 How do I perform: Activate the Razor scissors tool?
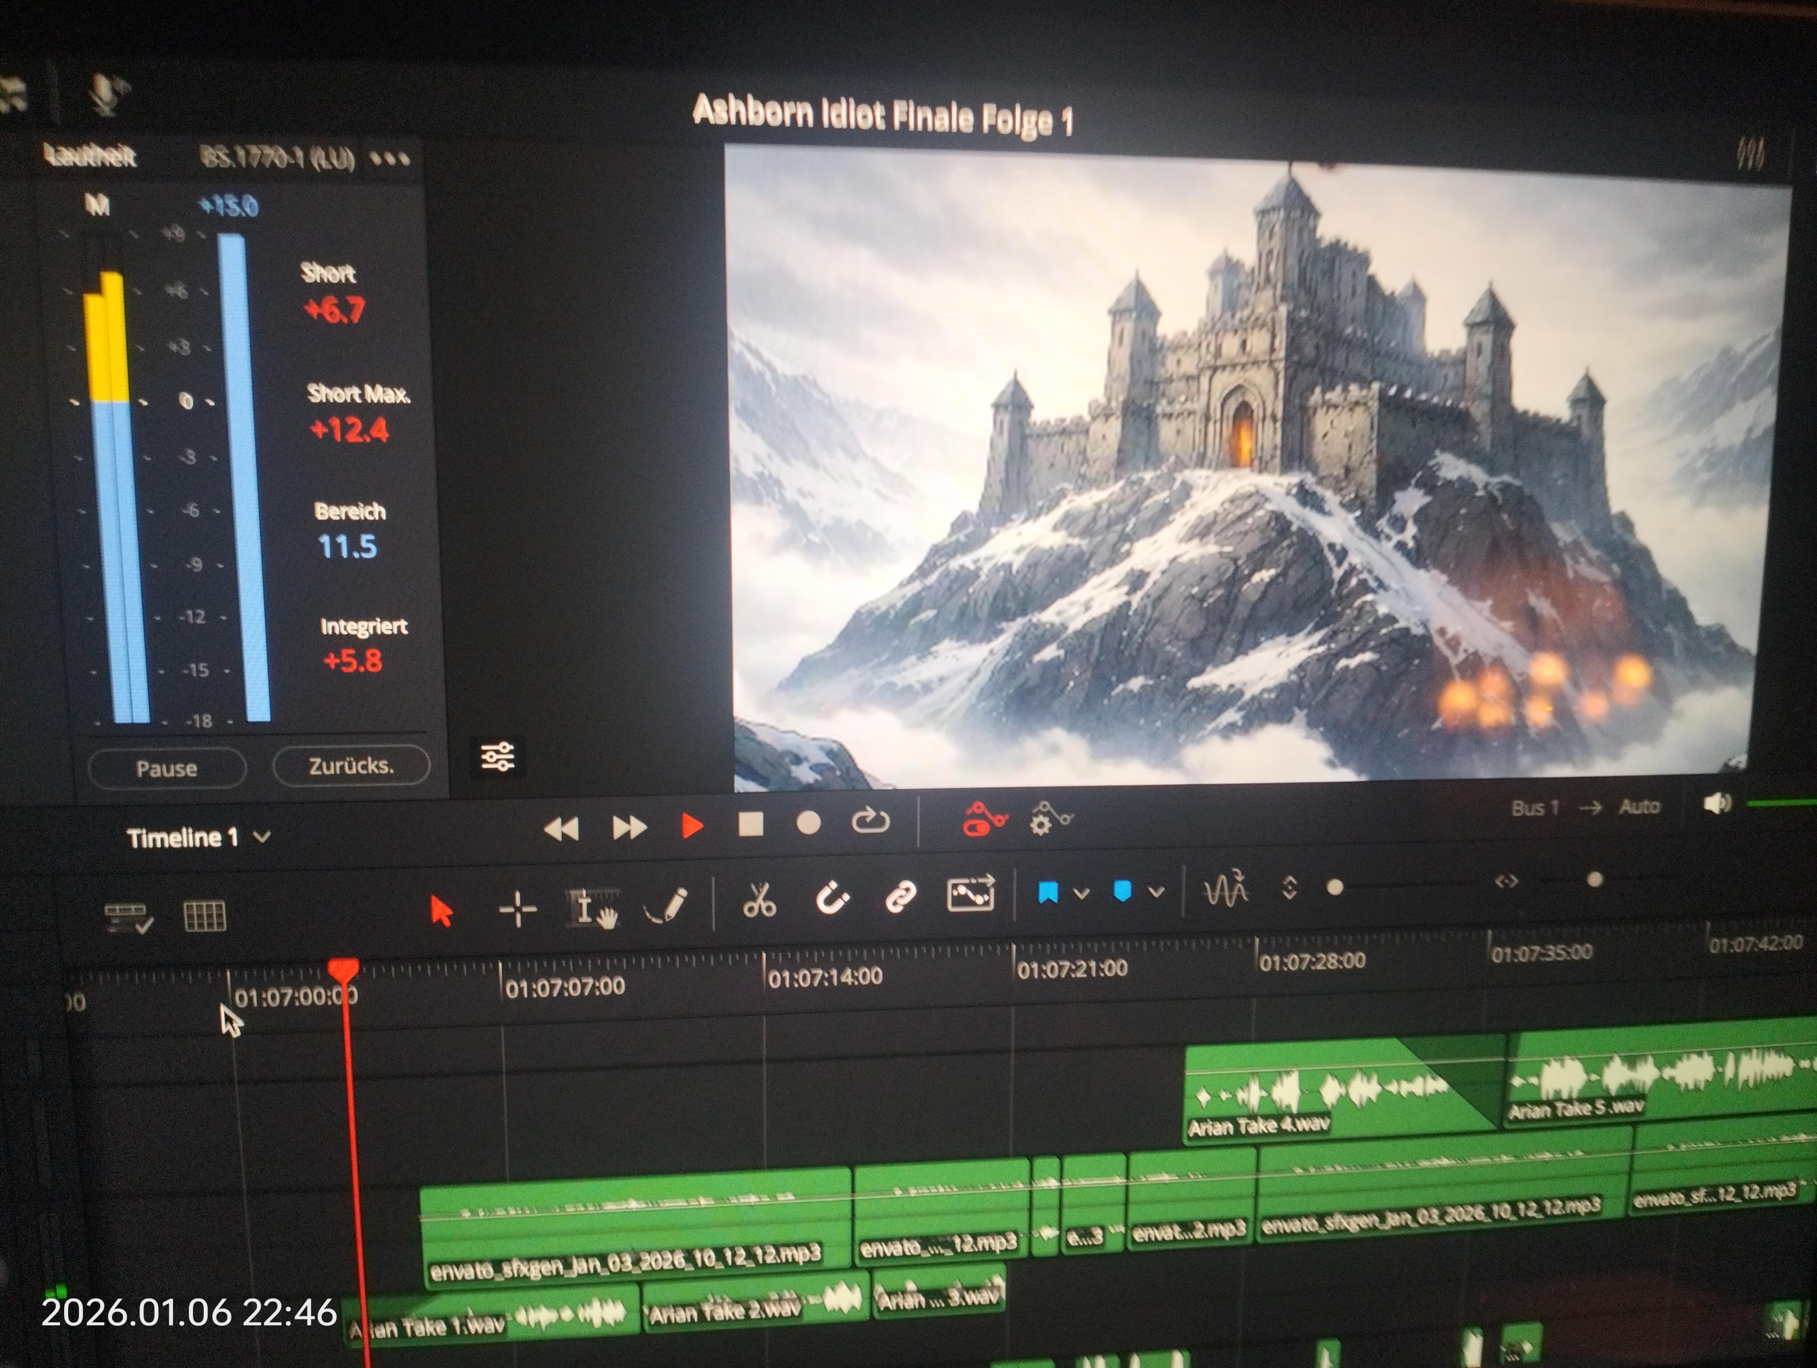[x=759, y=900]
